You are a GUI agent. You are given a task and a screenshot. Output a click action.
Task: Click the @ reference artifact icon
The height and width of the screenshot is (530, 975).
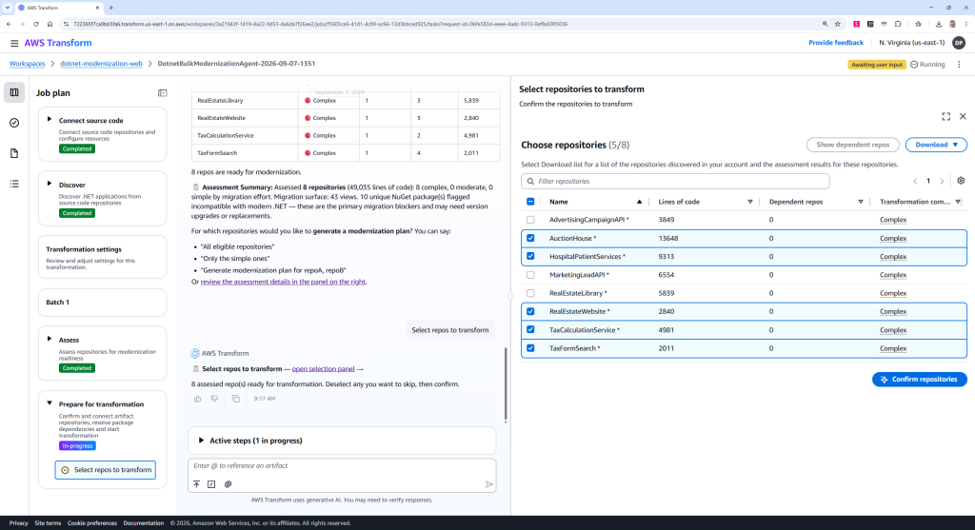(229, 484)
